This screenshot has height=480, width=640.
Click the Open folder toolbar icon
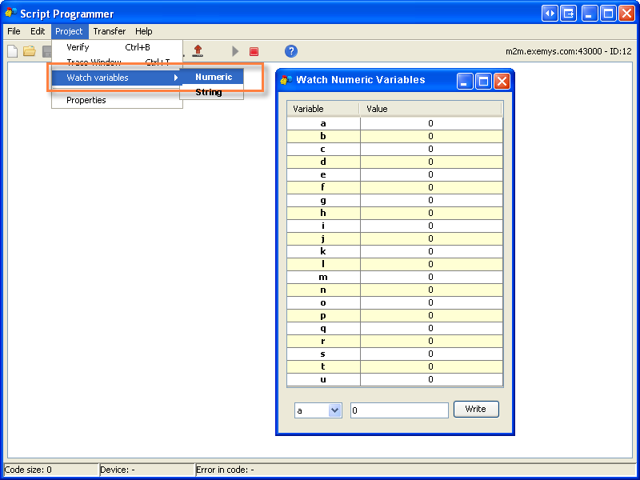[30, 51]
